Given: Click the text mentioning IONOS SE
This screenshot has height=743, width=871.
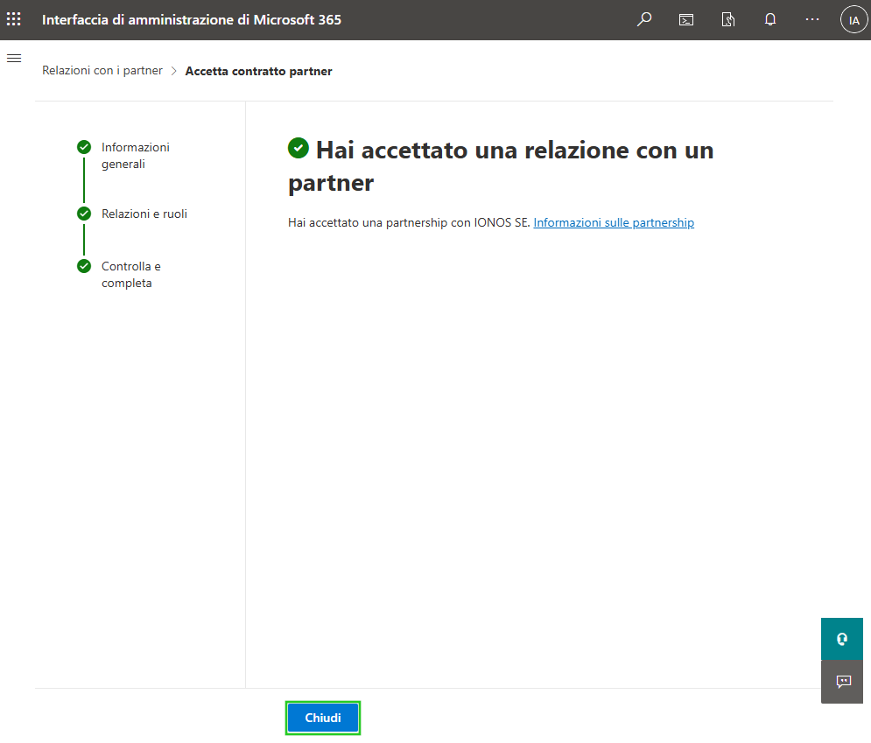Looking at the screenshot, I should click(x=410, y=222).
